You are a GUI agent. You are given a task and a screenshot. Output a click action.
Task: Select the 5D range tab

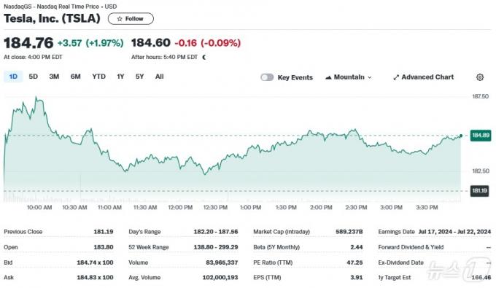tap(34, 77)
